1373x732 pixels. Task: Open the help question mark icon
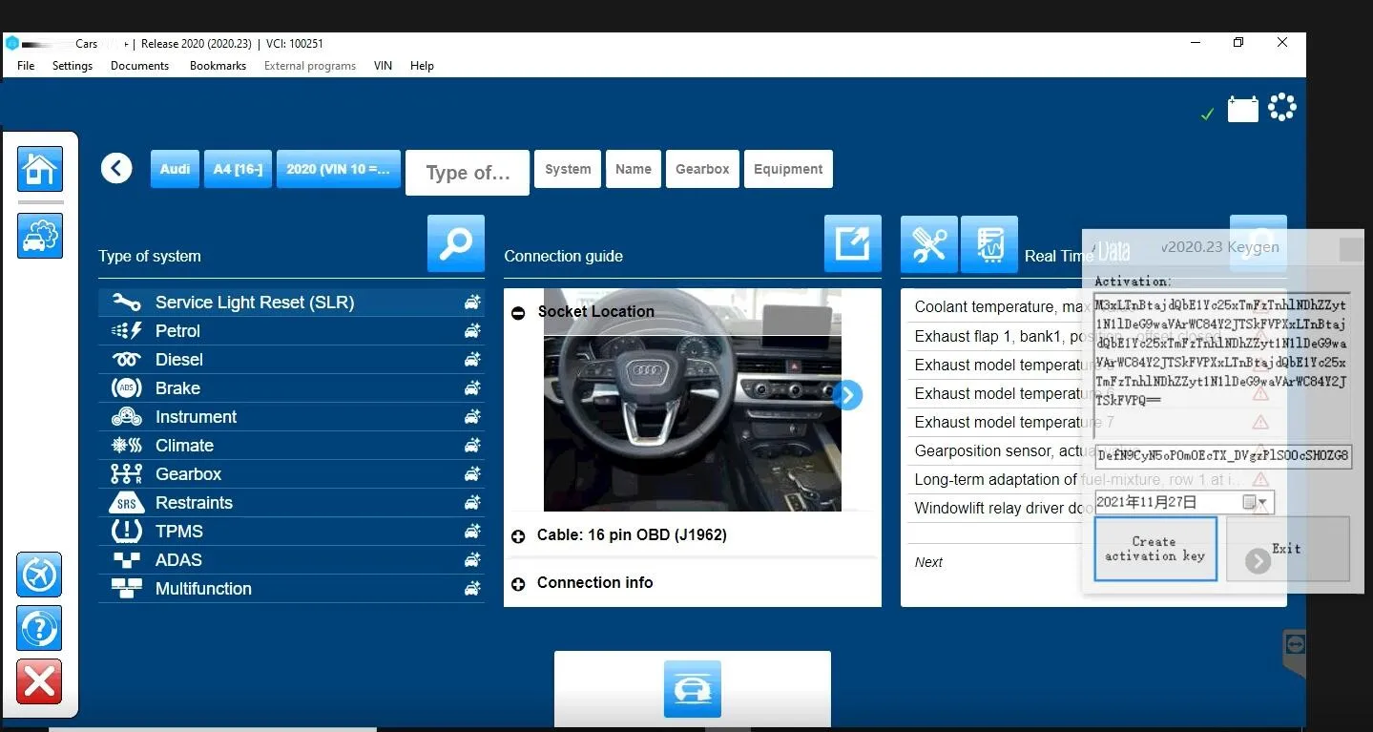tap(39, 629)
